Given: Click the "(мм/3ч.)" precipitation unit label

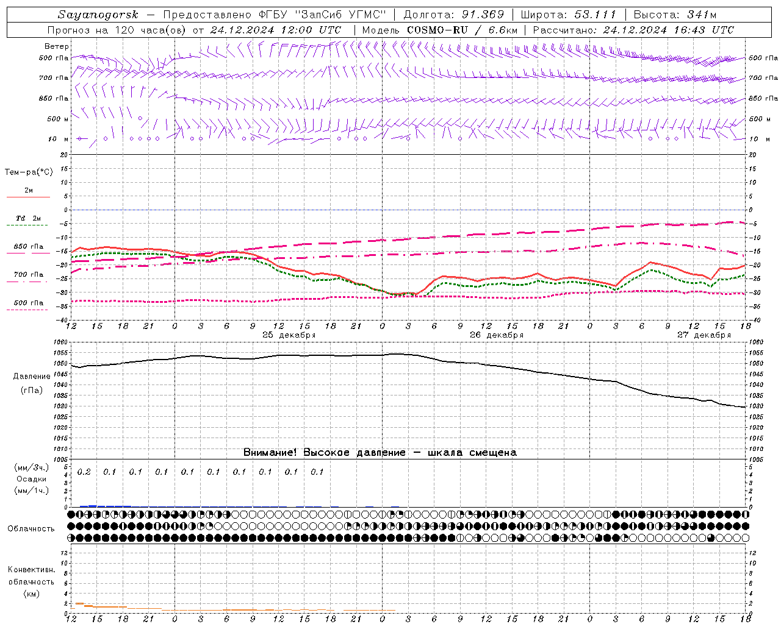Looking at the screenshot, I should (x=31, y=467).
